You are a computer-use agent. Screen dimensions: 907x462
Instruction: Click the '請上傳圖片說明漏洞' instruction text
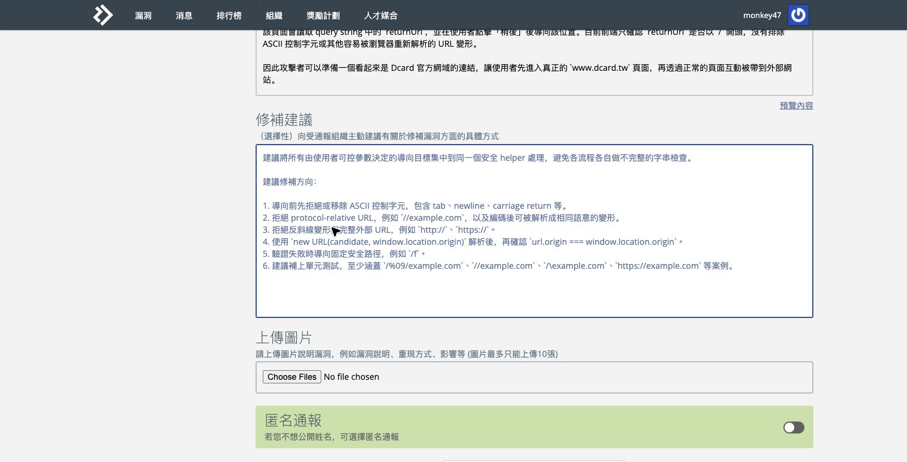(407, 354)
